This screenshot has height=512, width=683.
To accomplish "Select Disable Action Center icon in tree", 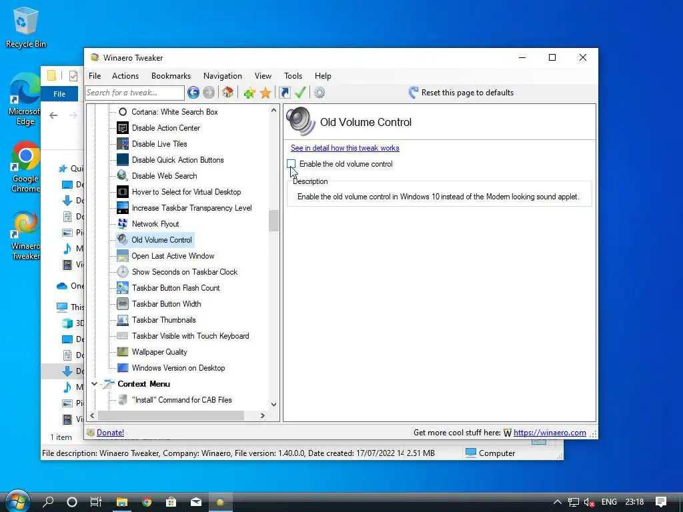I will point(123,128).
